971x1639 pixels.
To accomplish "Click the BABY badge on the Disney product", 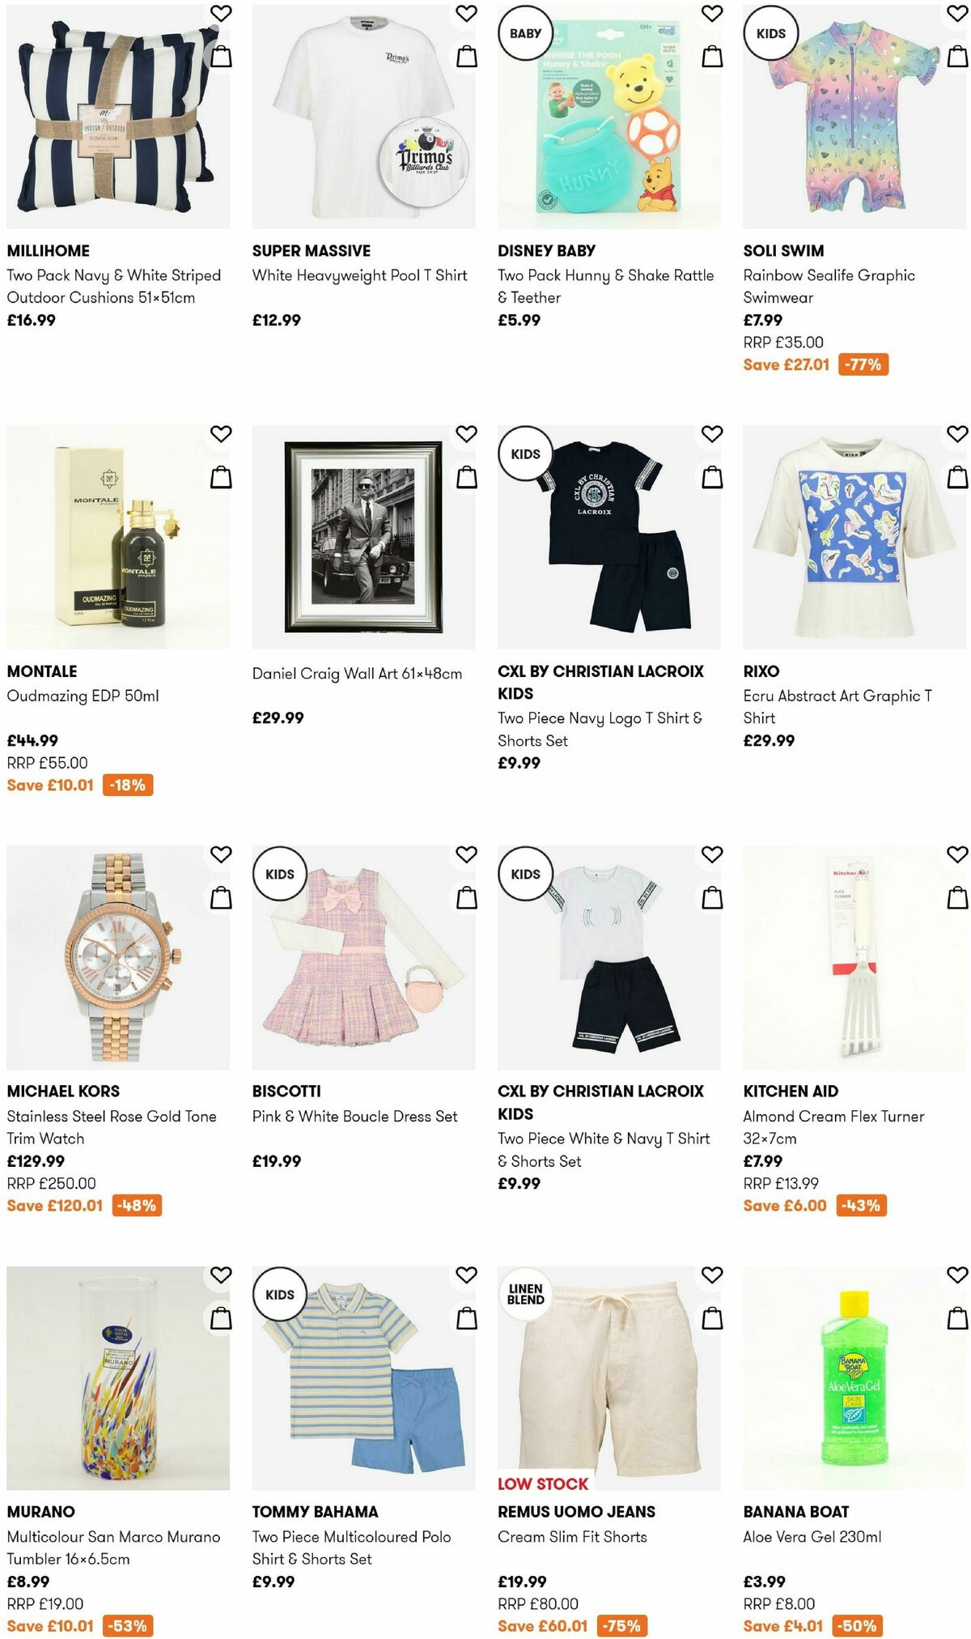I will [525, 34].
